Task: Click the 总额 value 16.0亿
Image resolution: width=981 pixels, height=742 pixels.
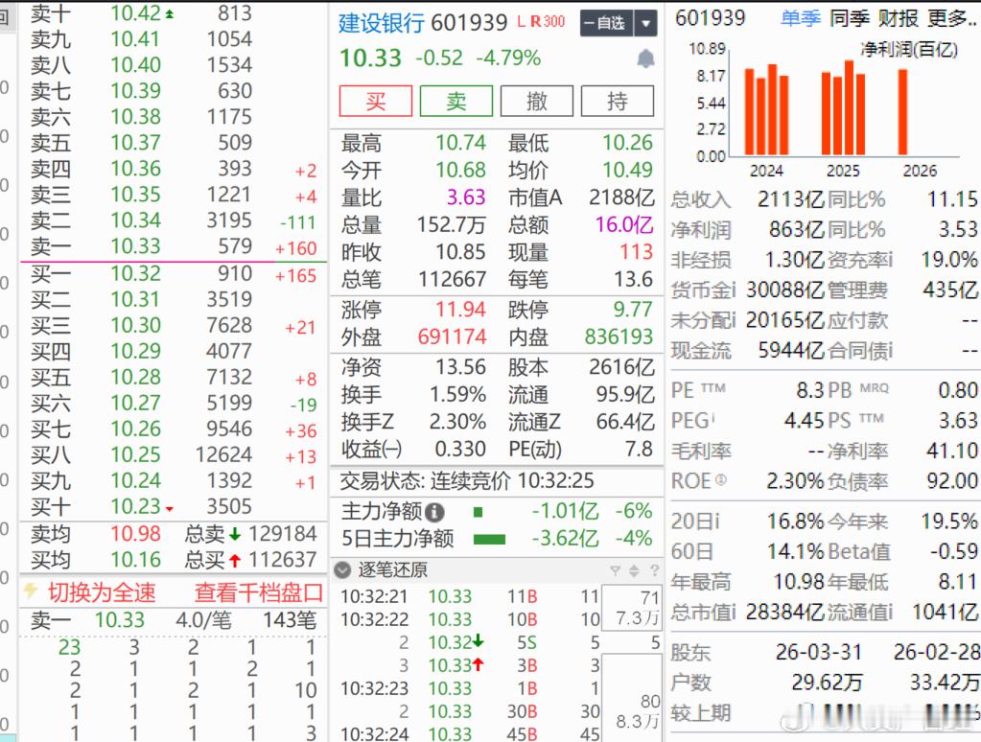Action: (x=623, y=224)
